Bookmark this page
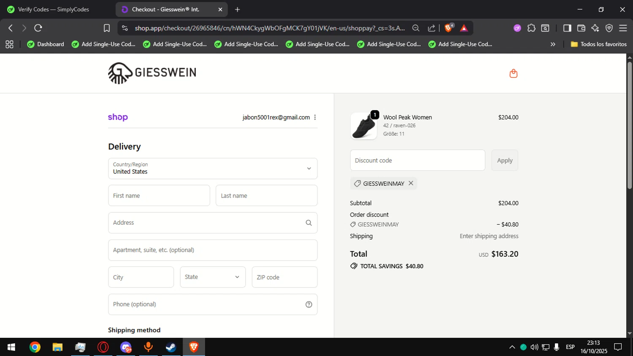The height and width of the screenshot is (356, 633). pos(107,28)
